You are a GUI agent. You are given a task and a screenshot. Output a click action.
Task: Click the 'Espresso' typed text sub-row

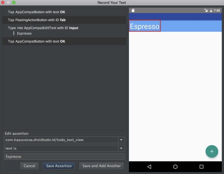click(24, 33)
